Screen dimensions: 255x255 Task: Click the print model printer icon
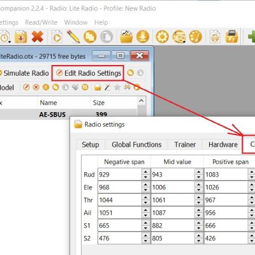pos(127,87)
